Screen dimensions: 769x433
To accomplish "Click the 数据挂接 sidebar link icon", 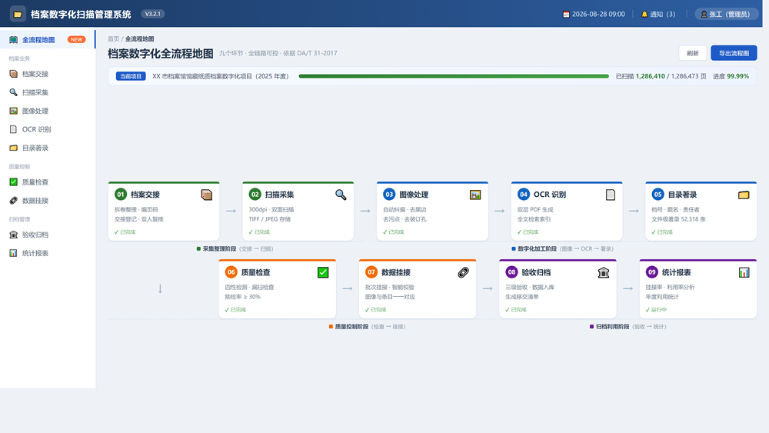I will pyautogui.click(x=13, y=201).
